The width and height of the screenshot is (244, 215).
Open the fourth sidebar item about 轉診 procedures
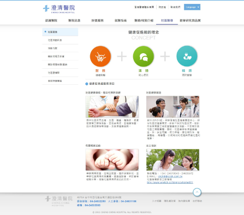pyautogui.click(x=60, y=57)
